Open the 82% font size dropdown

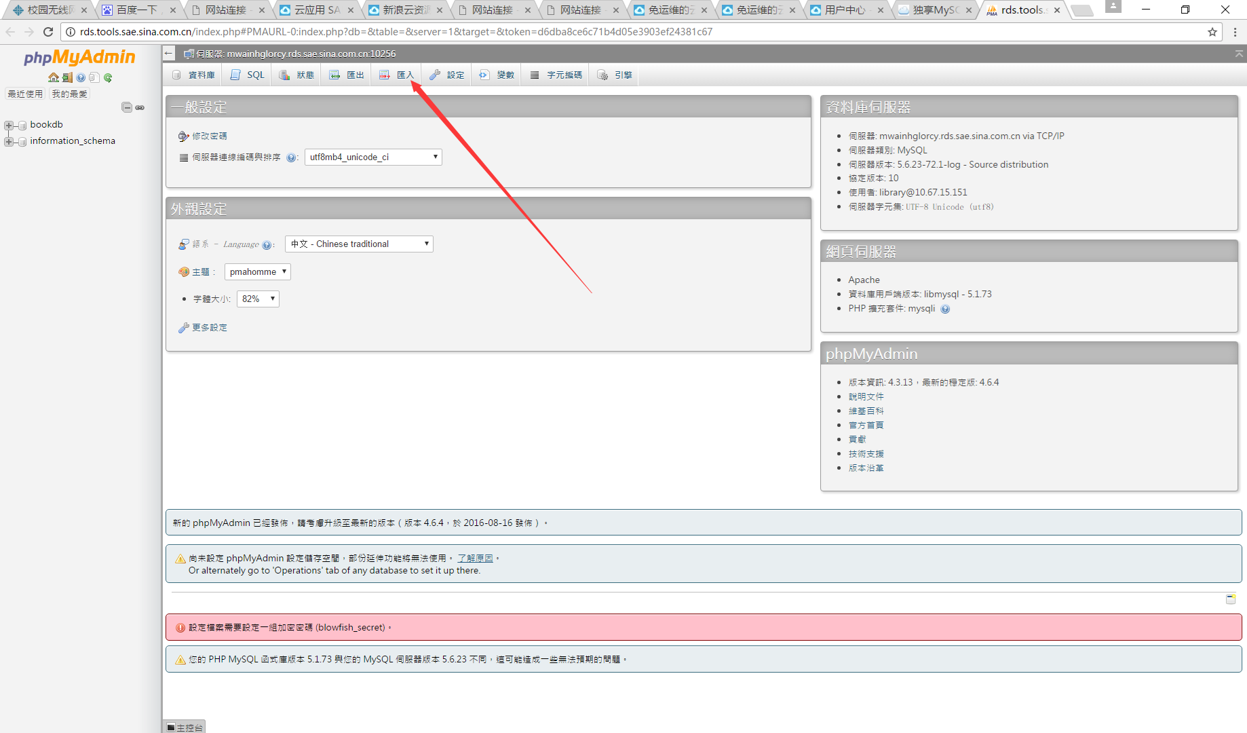click(258, 299)
